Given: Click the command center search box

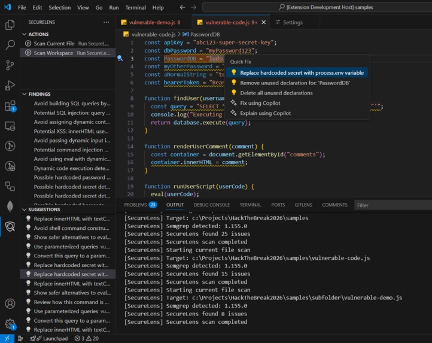Looking at the screenshot, I should [317, 7].
